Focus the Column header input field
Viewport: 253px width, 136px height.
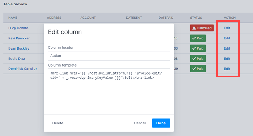(109, 56)
